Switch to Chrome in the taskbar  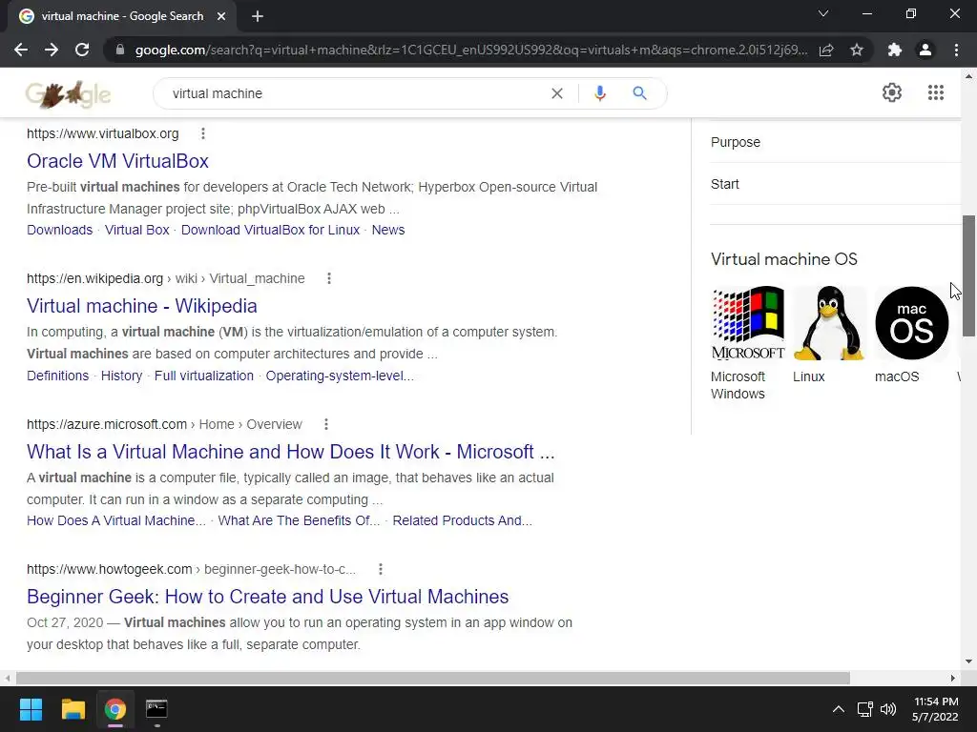pos(115,709)
